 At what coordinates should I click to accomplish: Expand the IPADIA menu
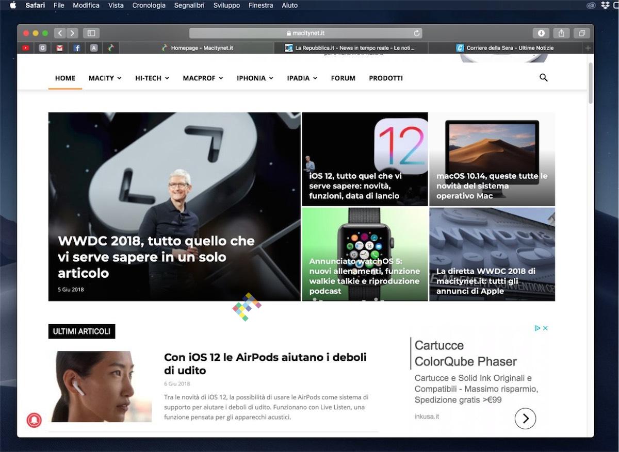pos(302,78)
